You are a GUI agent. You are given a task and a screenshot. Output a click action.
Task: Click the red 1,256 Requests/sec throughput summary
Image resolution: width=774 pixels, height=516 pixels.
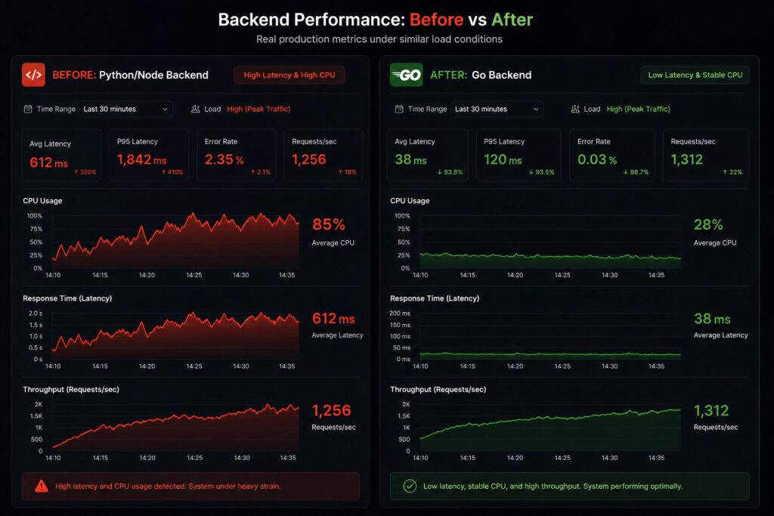click(333, 417)
